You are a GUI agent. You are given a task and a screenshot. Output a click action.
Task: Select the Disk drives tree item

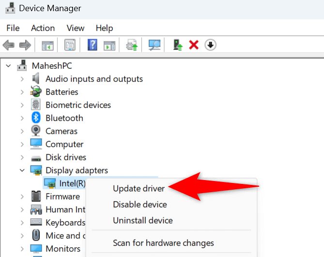(66, 157)
